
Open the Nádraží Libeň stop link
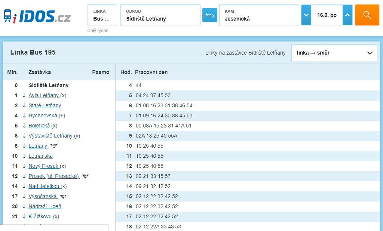click(45, 207)
